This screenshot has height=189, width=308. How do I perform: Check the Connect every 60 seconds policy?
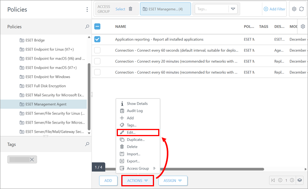coord(97,50)
